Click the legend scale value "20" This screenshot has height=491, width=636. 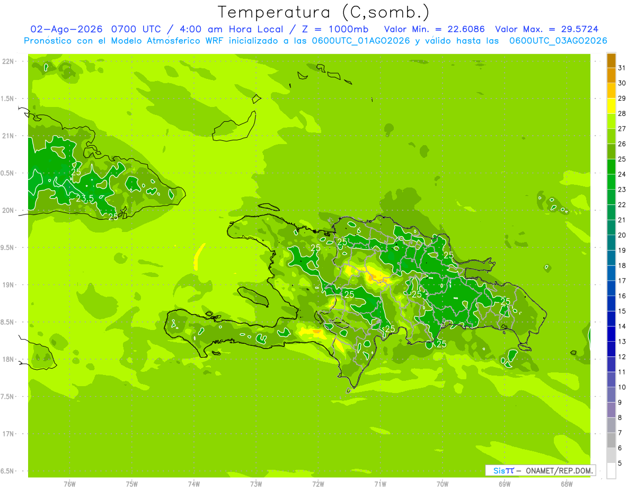click(622, 235)
